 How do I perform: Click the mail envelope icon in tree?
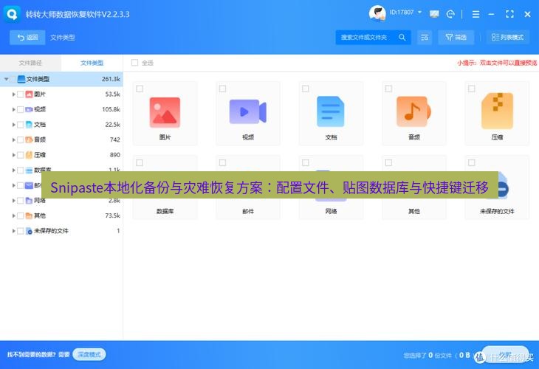click(x=30, y=185)
